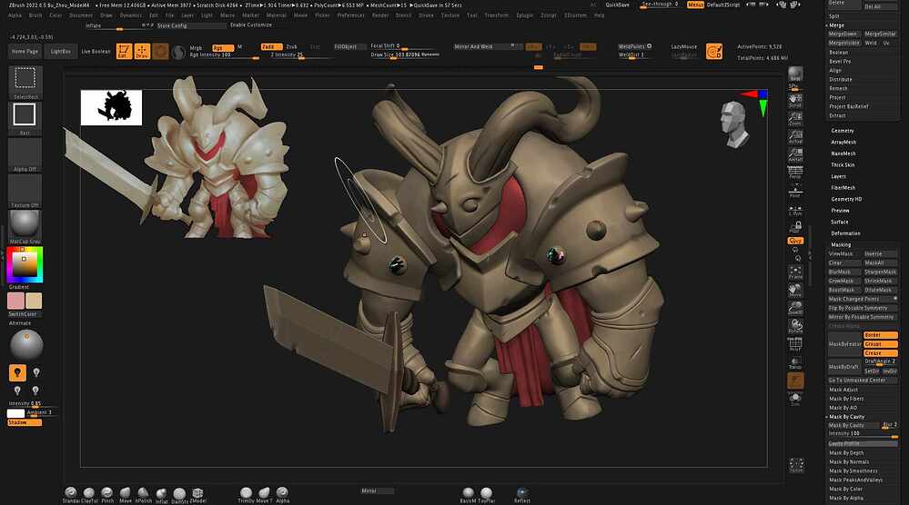Viewport: 909px width, 505px height.
Task: Enable the Mrgb mode
Action: click(x=196, y=47)
